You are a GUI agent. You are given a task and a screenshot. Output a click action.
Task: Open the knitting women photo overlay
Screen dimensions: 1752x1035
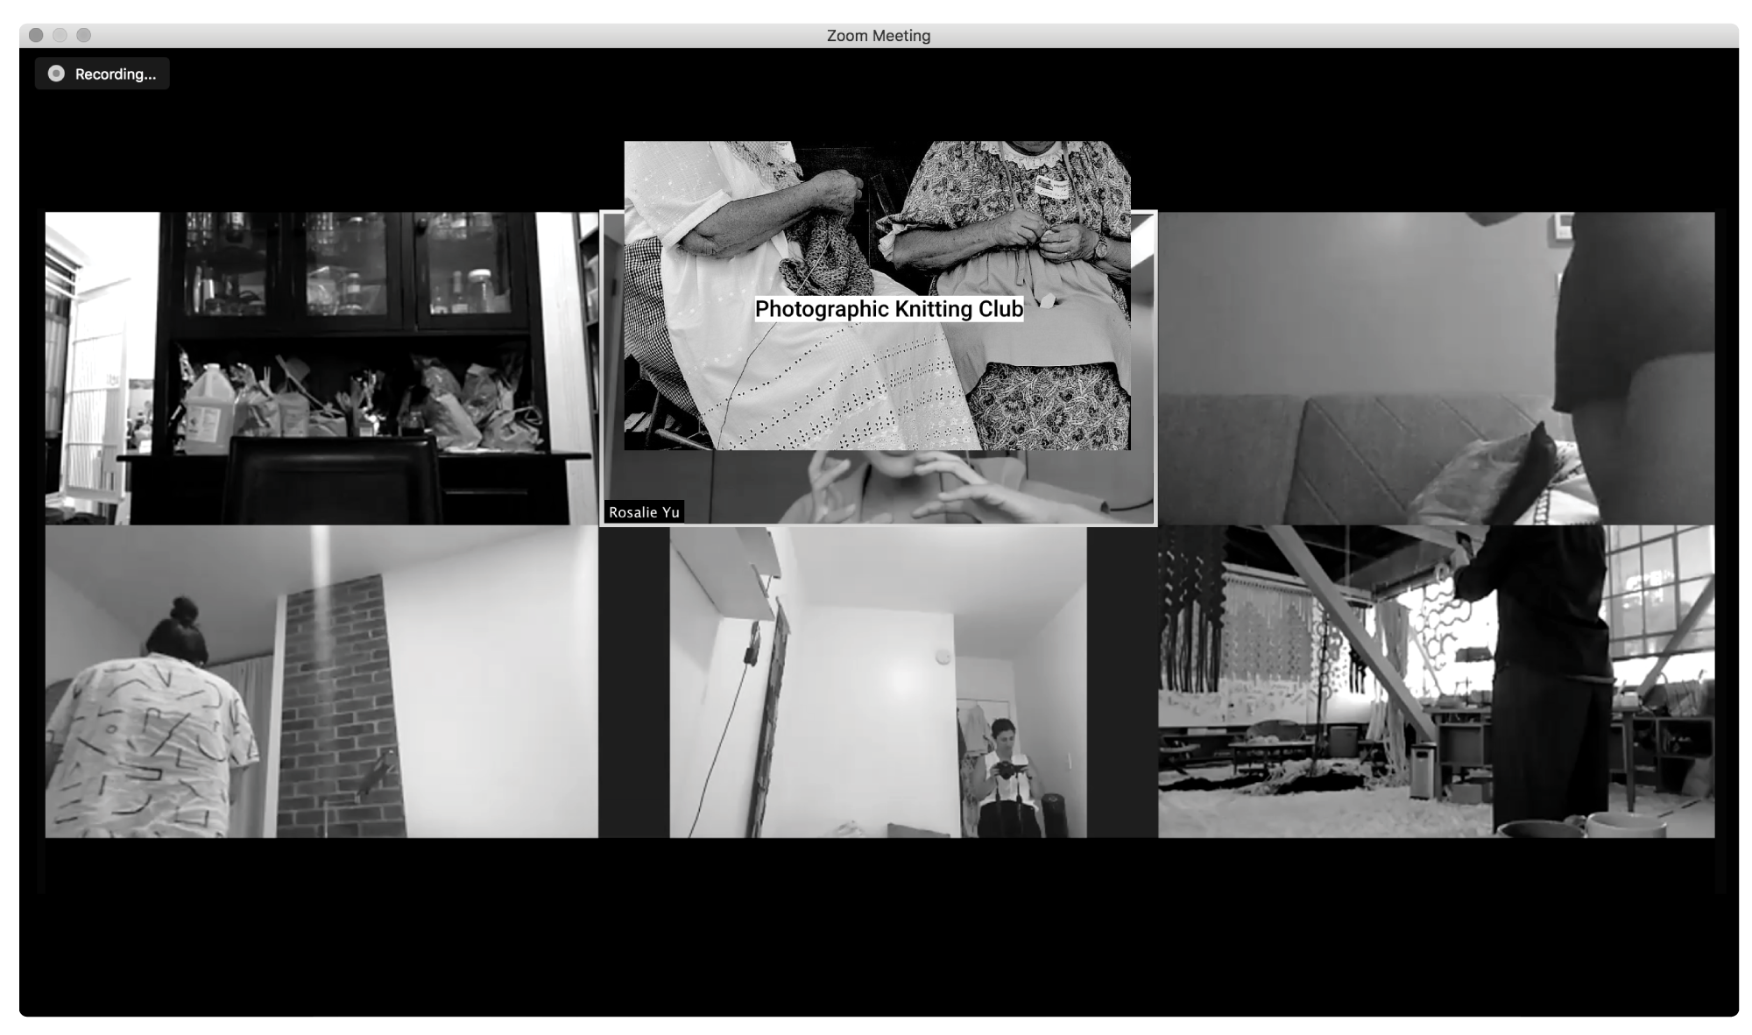click(877, 295)
